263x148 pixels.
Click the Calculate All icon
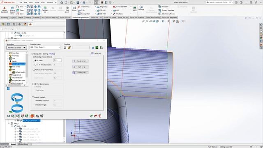coord(45,10)
